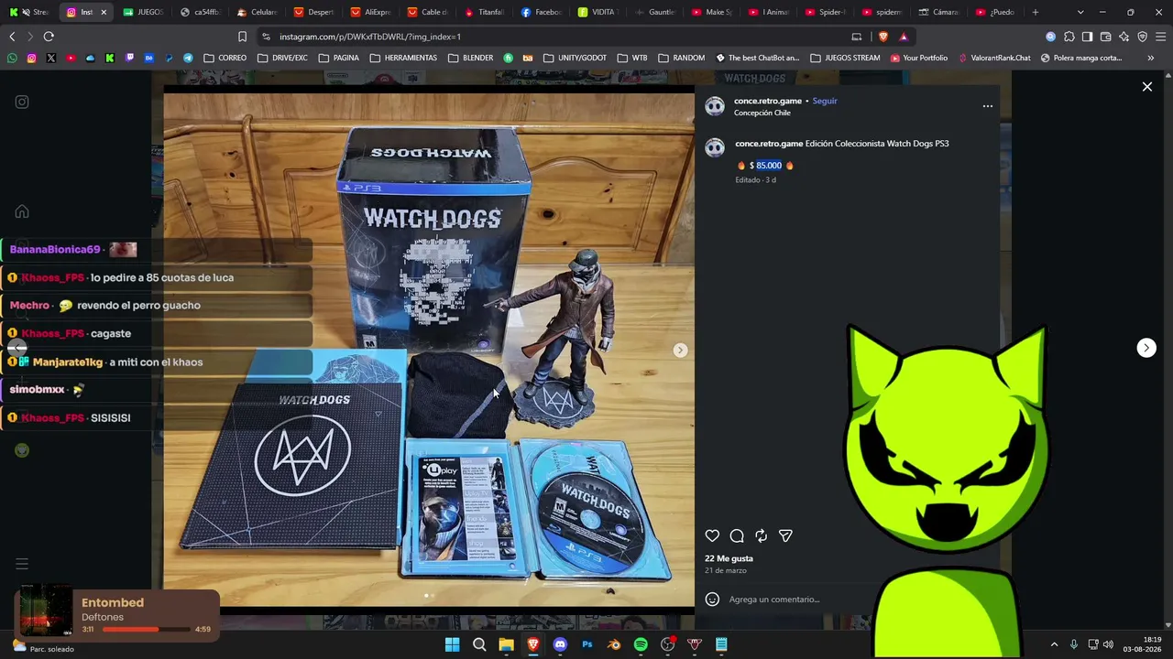This screenshot has height=659, width=1173.
Task: Switch to the AliExpress browser tab
Action: coord(371,12)
